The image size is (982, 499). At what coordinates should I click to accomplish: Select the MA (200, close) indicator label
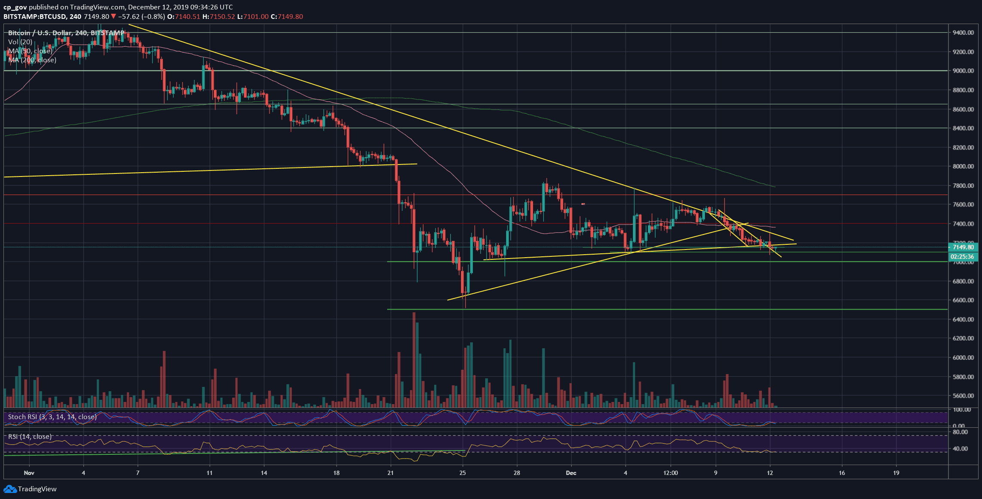click(x=32, y=60)
